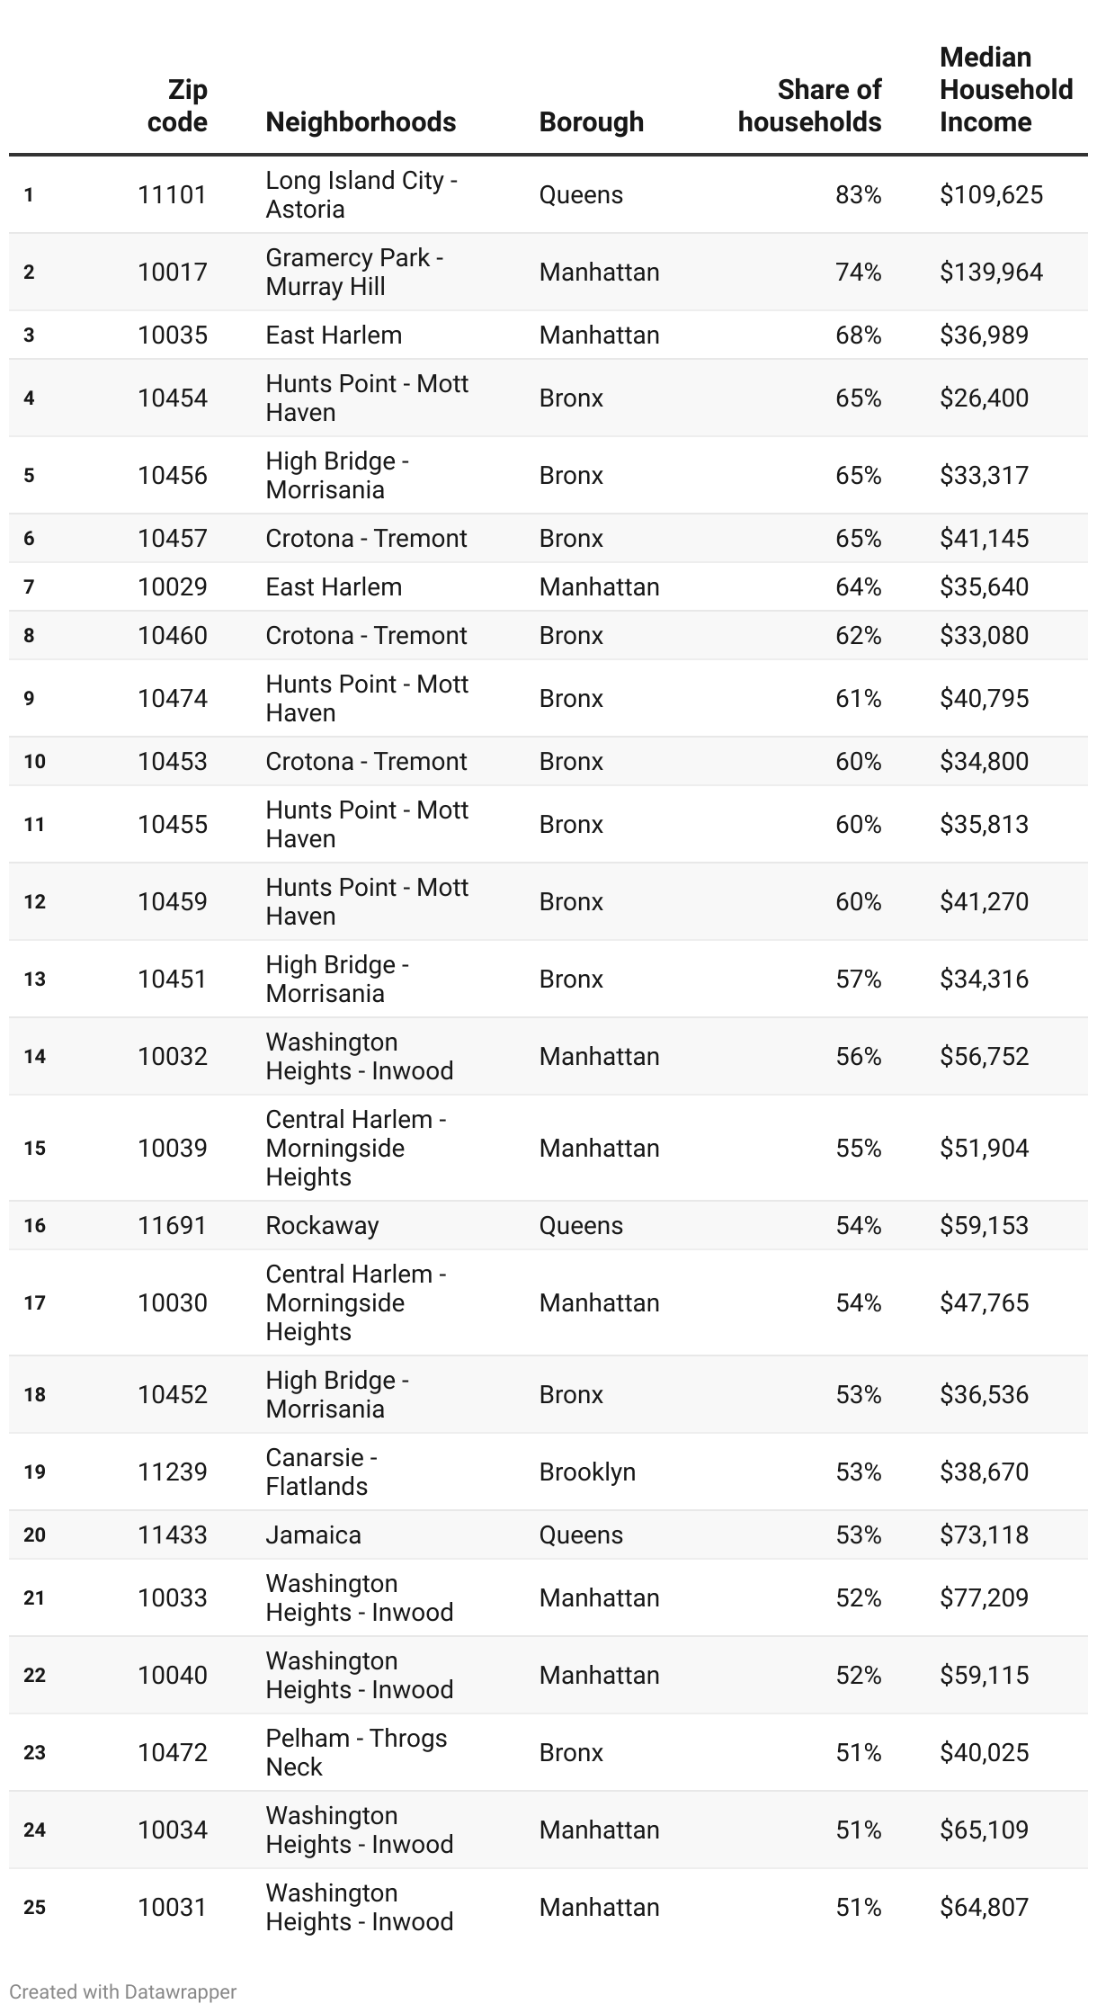Click the "Pelham - Throgs Neck" cell

click(356, 1752)
